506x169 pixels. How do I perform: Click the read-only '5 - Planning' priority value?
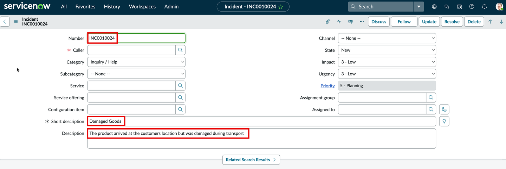click(x=387, y=86)
